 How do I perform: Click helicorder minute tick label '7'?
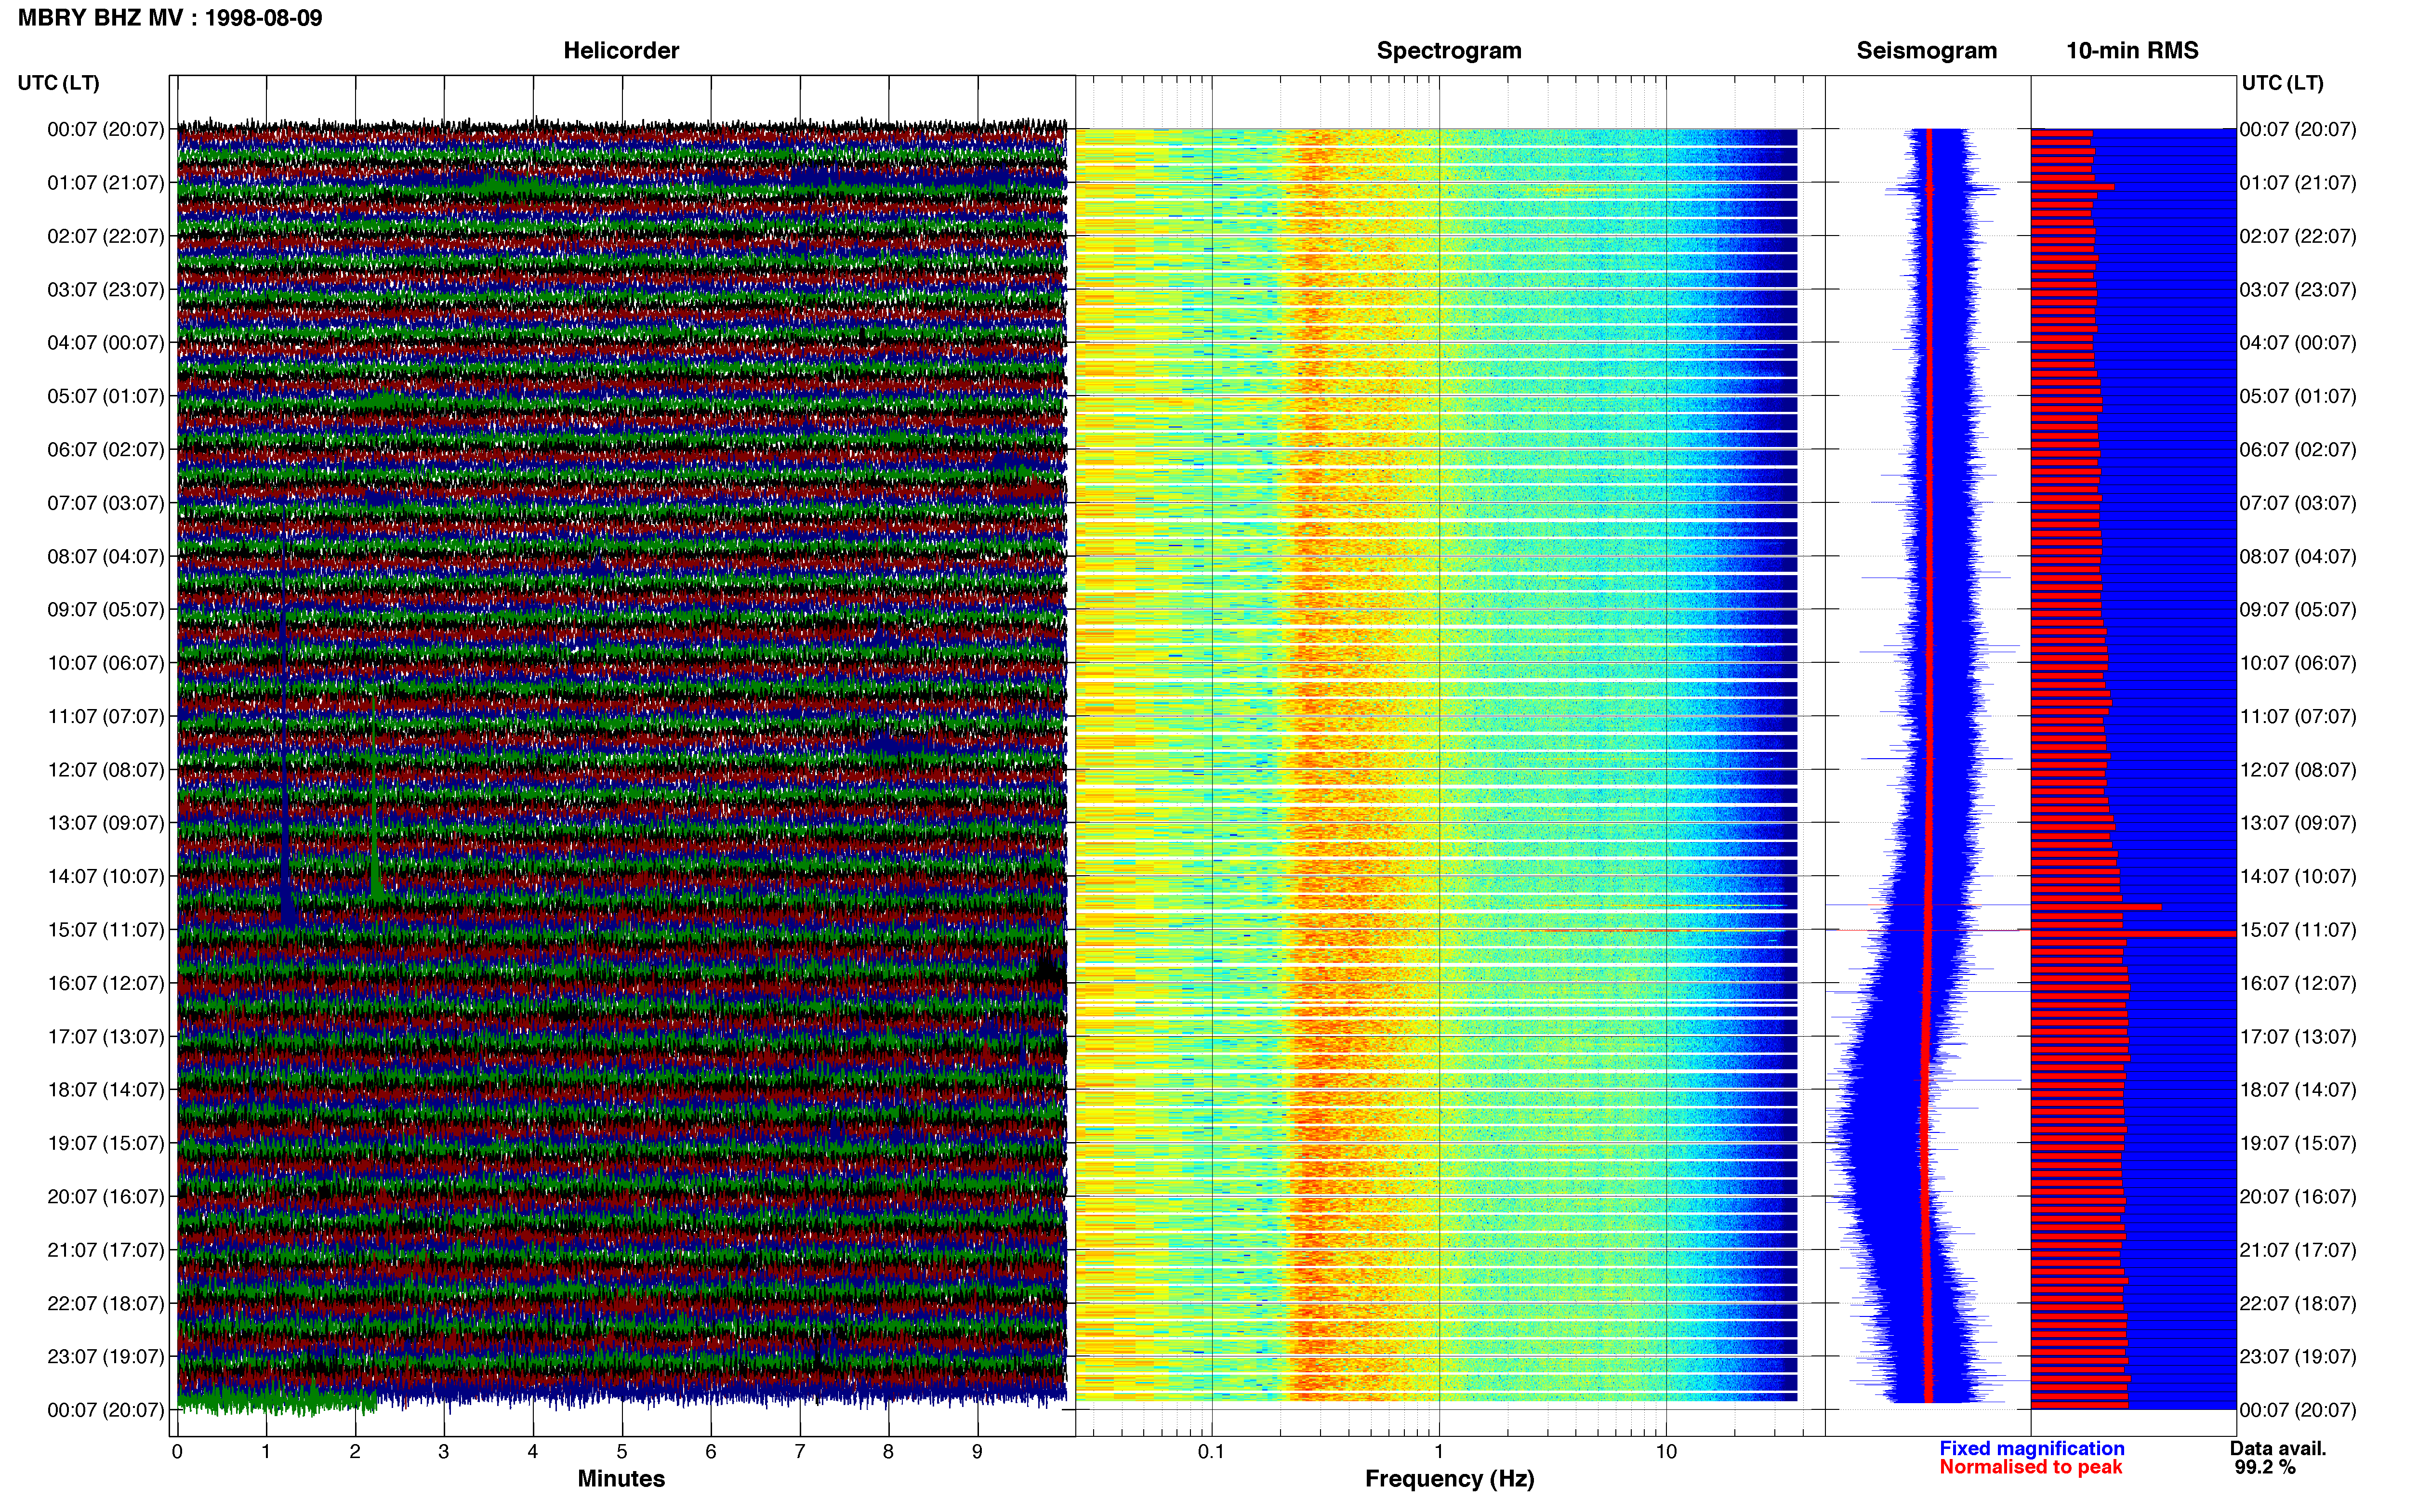(x=800, y=1452)
